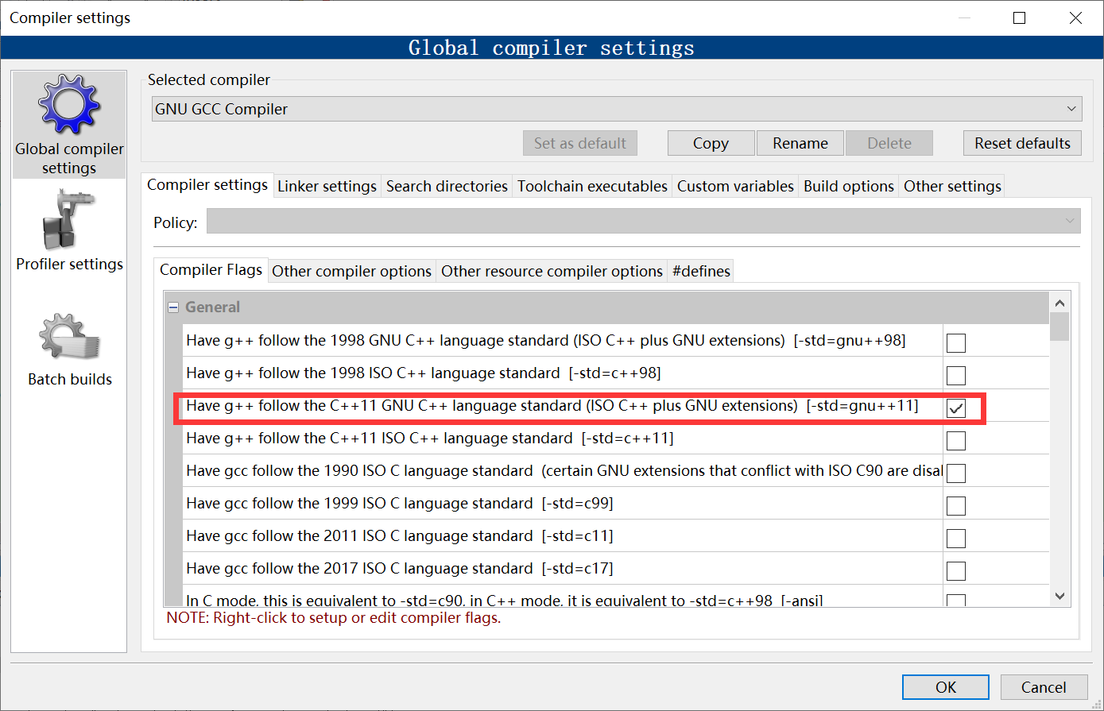The height and width of the screenshot is (711, 1104).
Task: Click the Reset defaults button
Action: 1022,143
